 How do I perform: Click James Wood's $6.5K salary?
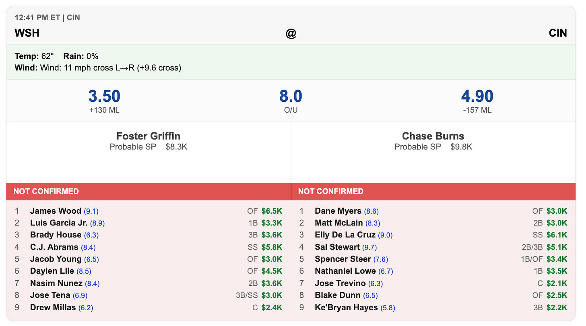tap(272, 211)
